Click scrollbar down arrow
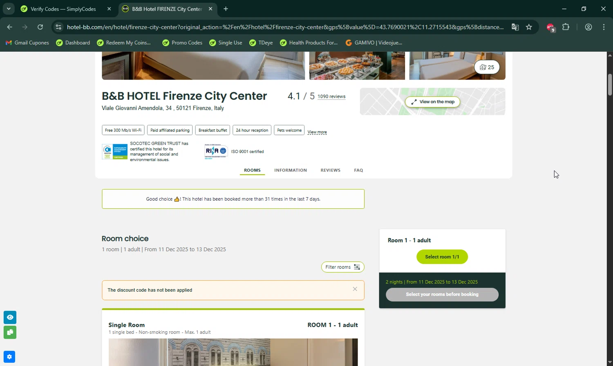 pyautogui.click(x=610, y=362)
